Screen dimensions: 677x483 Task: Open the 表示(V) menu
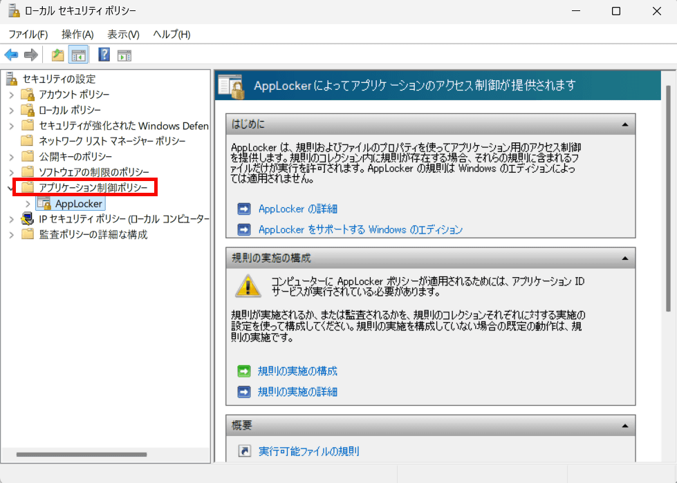click(x=123, y=34)
